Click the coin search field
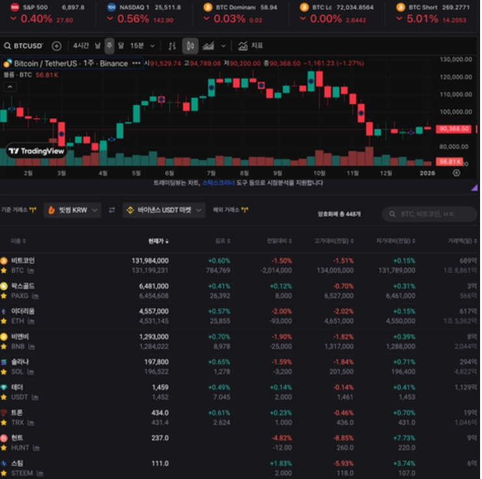The width and height of the screenshot is (482, 479). (x=429, y=214)
